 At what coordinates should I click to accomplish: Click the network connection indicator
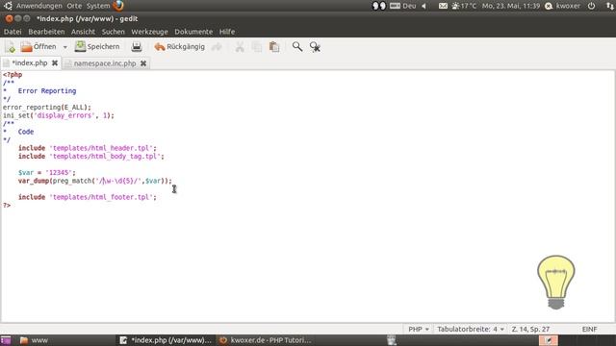point(610,6)
